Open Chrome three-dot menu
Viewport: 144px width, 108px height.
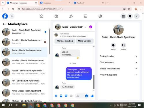pyautogui.click(x=141, y=9)
